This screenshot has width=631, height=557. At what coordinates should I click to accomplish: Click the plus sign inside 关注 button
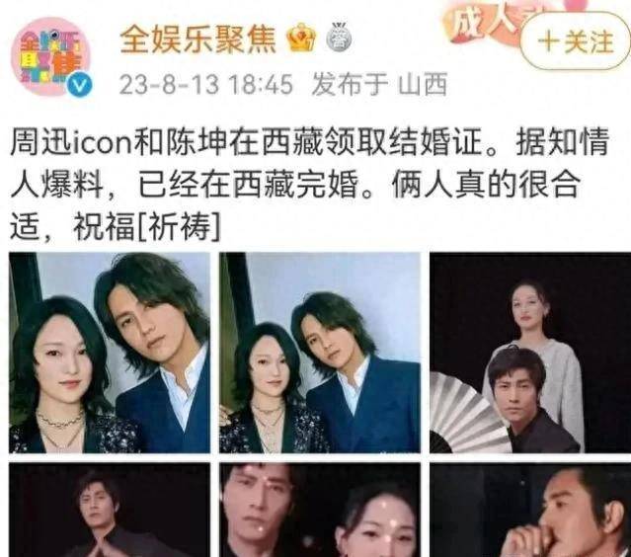(x=548, y=41)
